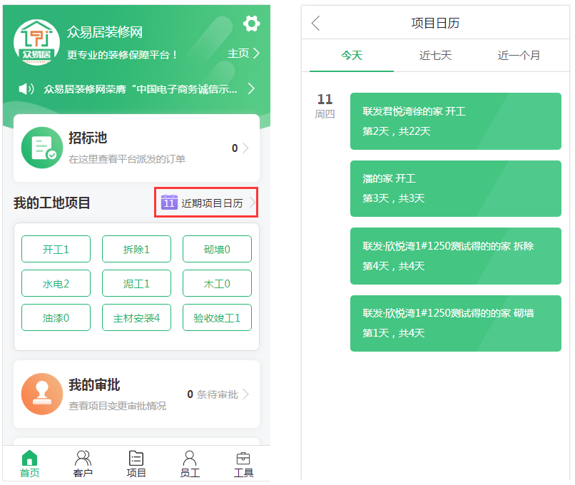Select the 主材安装4 stage button
Screen dimensions: 575x485
(x=136, y=317)
